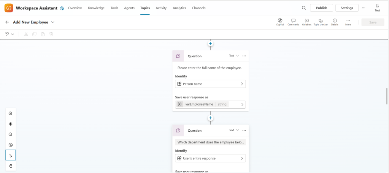Open the undo dropdown arrow

click(x=13, y=34)
